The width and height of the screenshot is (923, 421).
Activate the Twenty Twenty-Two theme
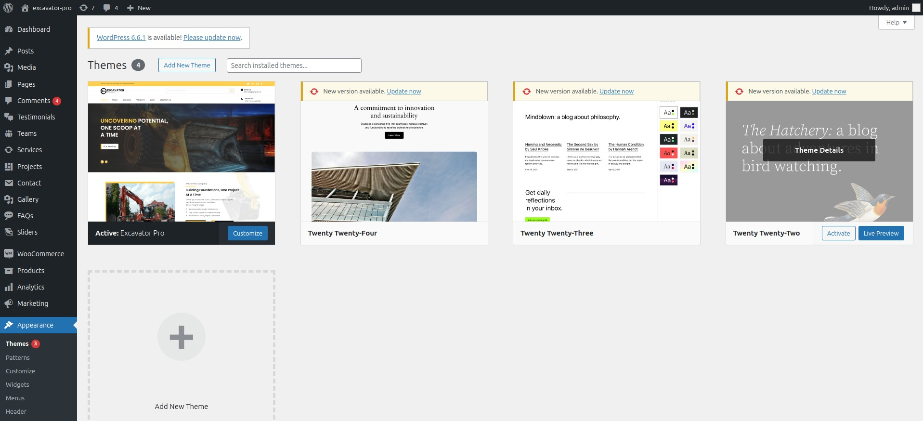[x=838, y=233]
